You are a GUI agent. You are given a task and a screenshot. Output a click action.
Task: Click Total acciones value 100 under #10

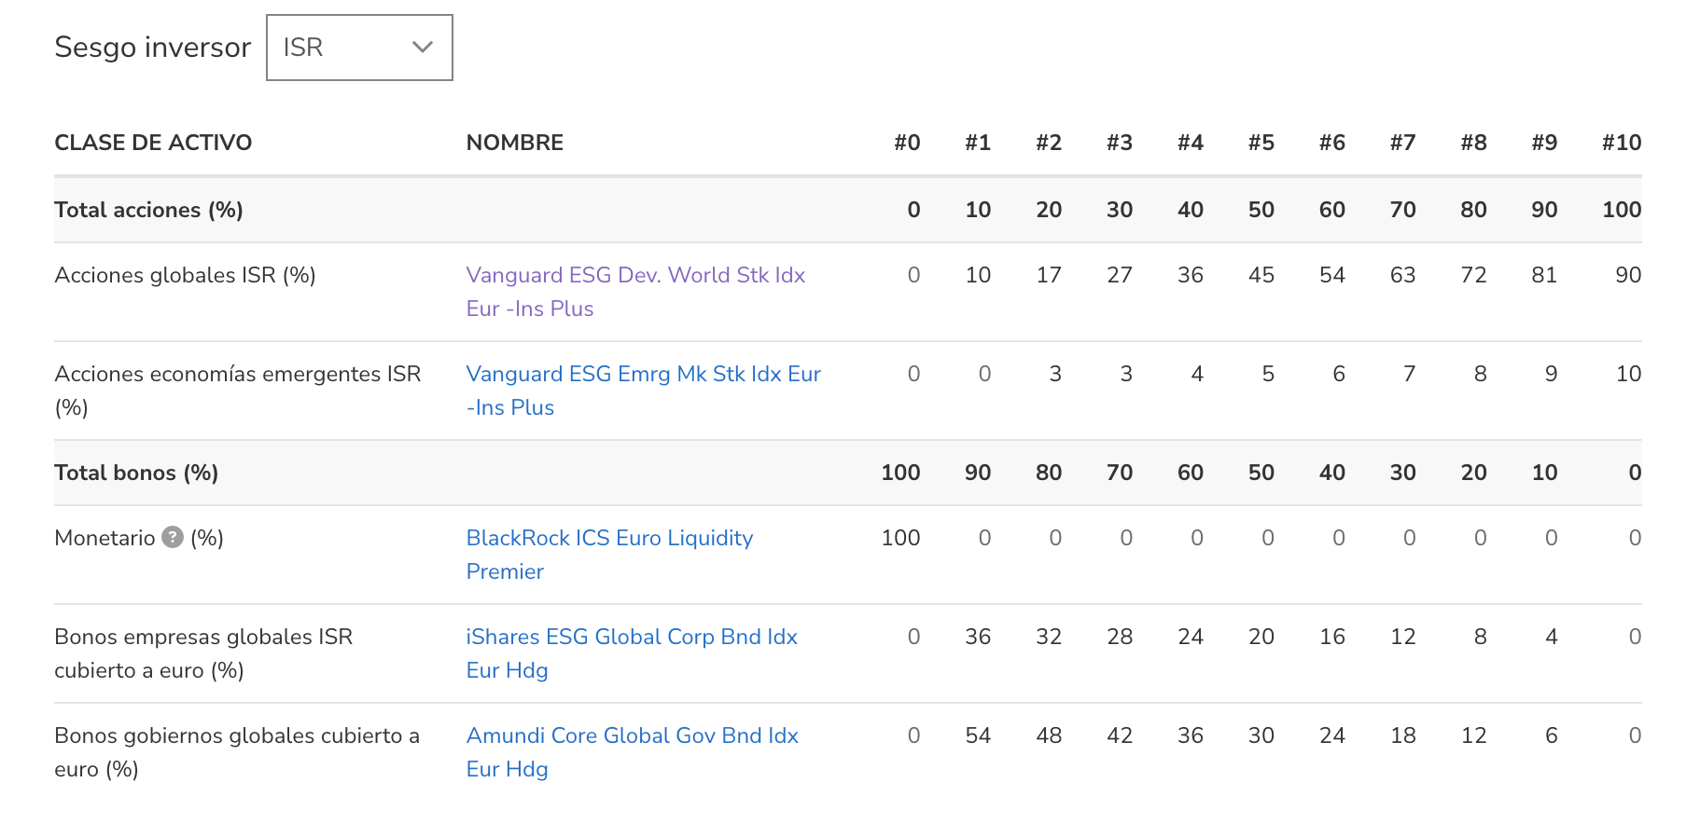click(1622, 210)
